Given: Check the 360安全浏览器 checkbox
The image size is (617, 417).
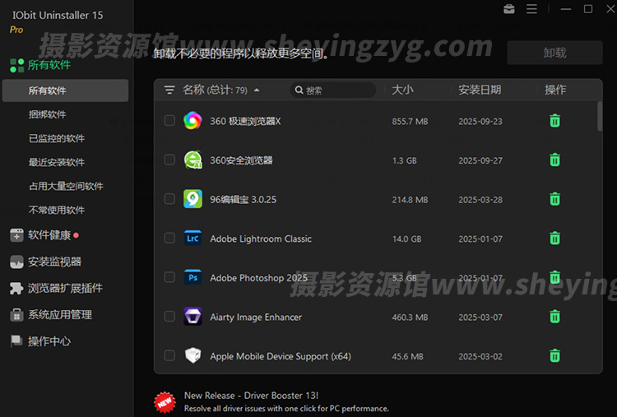Looking at the screenshot, I should pos(169,160).
